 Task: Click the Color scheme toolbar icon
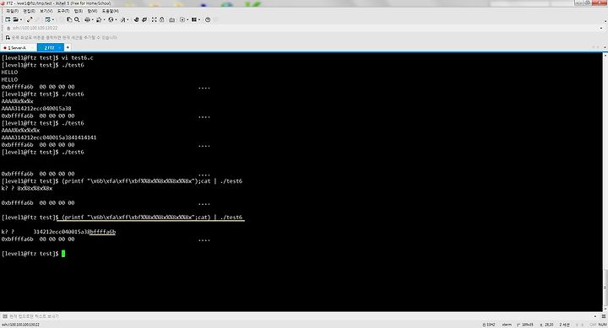point(99,19)
